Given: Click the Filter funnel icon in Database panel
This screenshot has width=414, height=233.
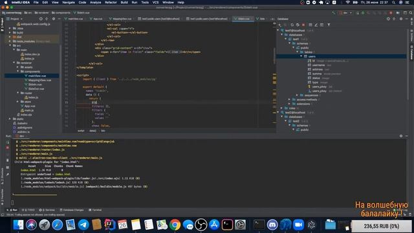Looking at the screenshot, I should [329, 25].
